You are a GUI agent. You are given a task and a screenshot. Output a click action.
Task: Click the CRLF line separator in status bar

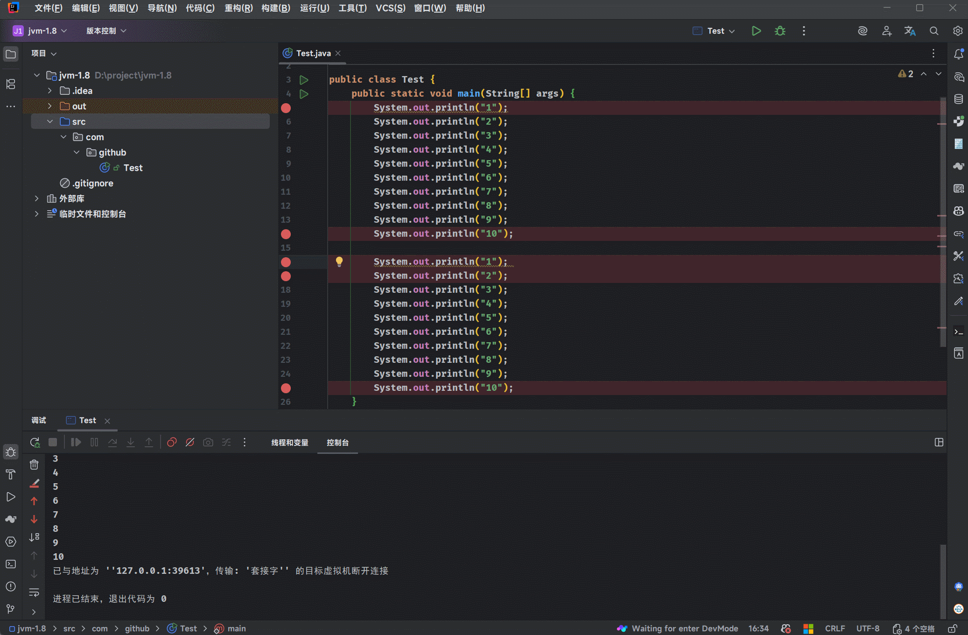pos(835,628)
